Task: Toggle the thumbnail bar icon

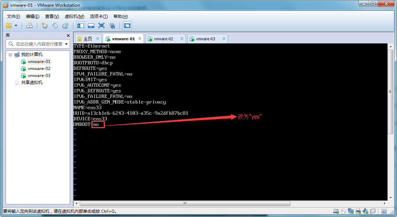Action: 91,26
